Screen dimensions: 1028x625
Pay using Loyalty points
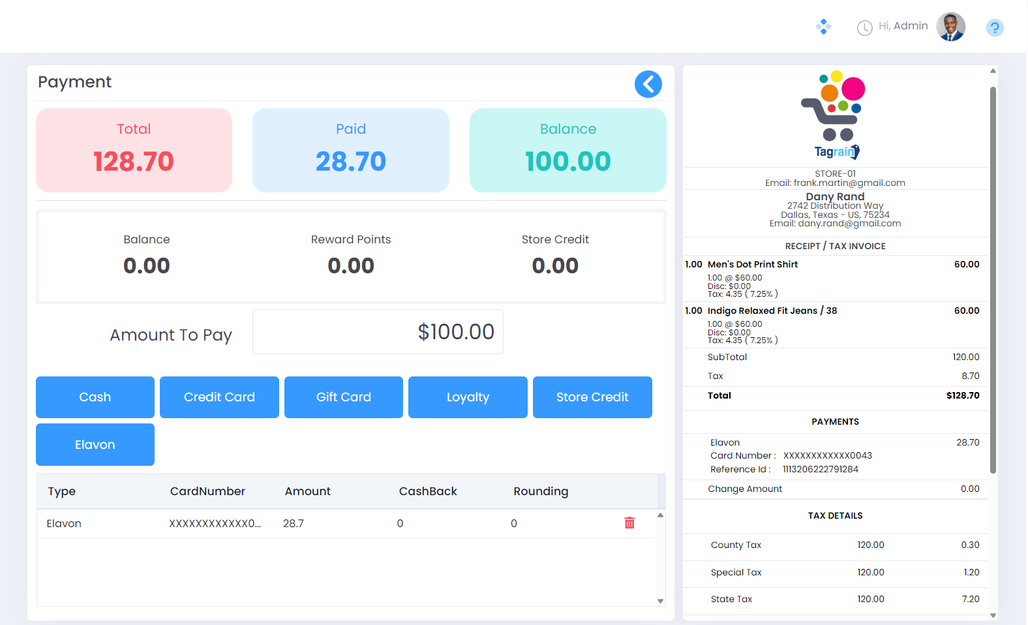[x=468, y=397]
